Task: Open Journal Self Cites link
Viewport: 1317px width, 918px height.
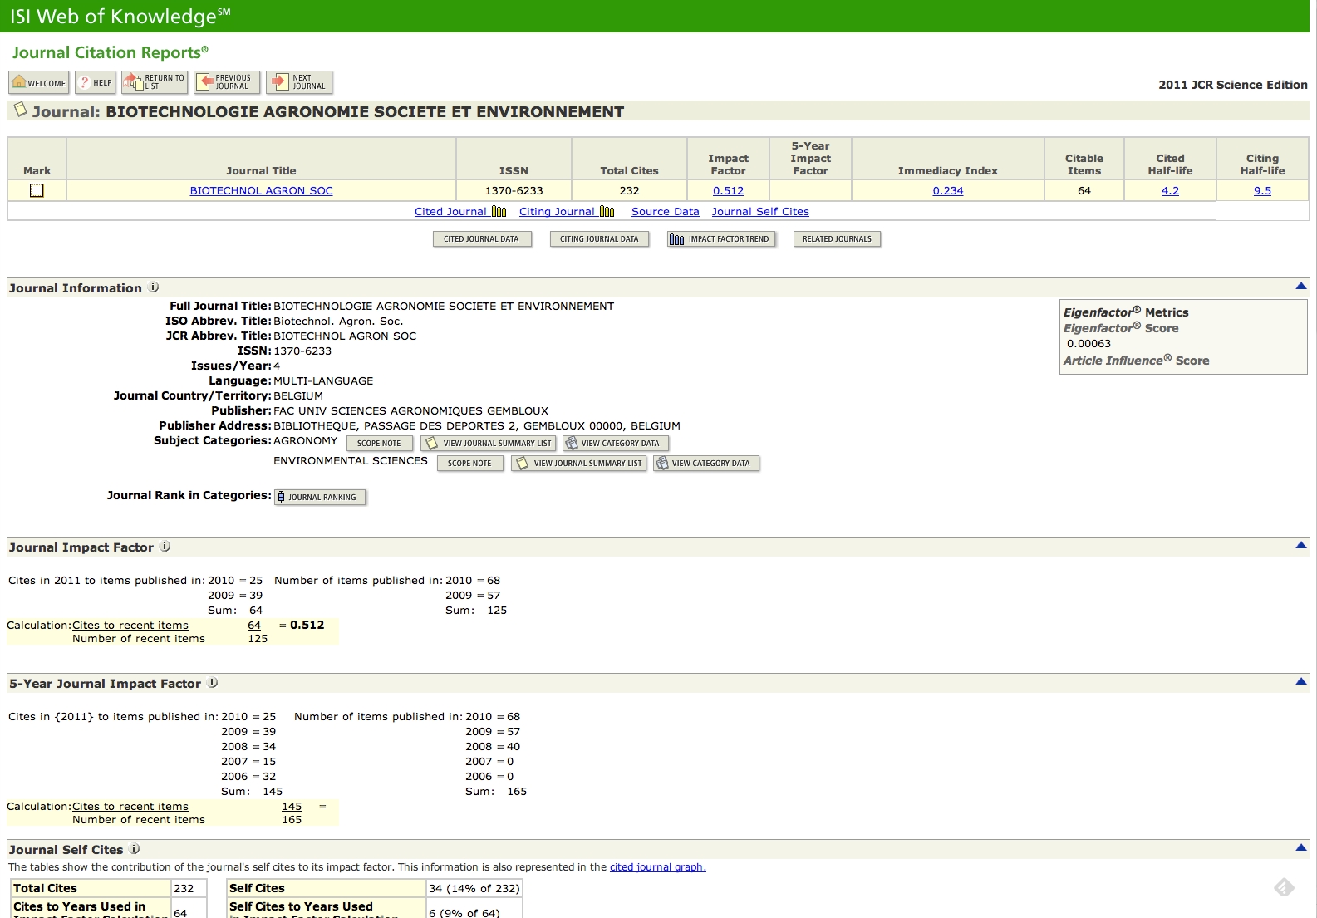Action: tap(760, 212)
